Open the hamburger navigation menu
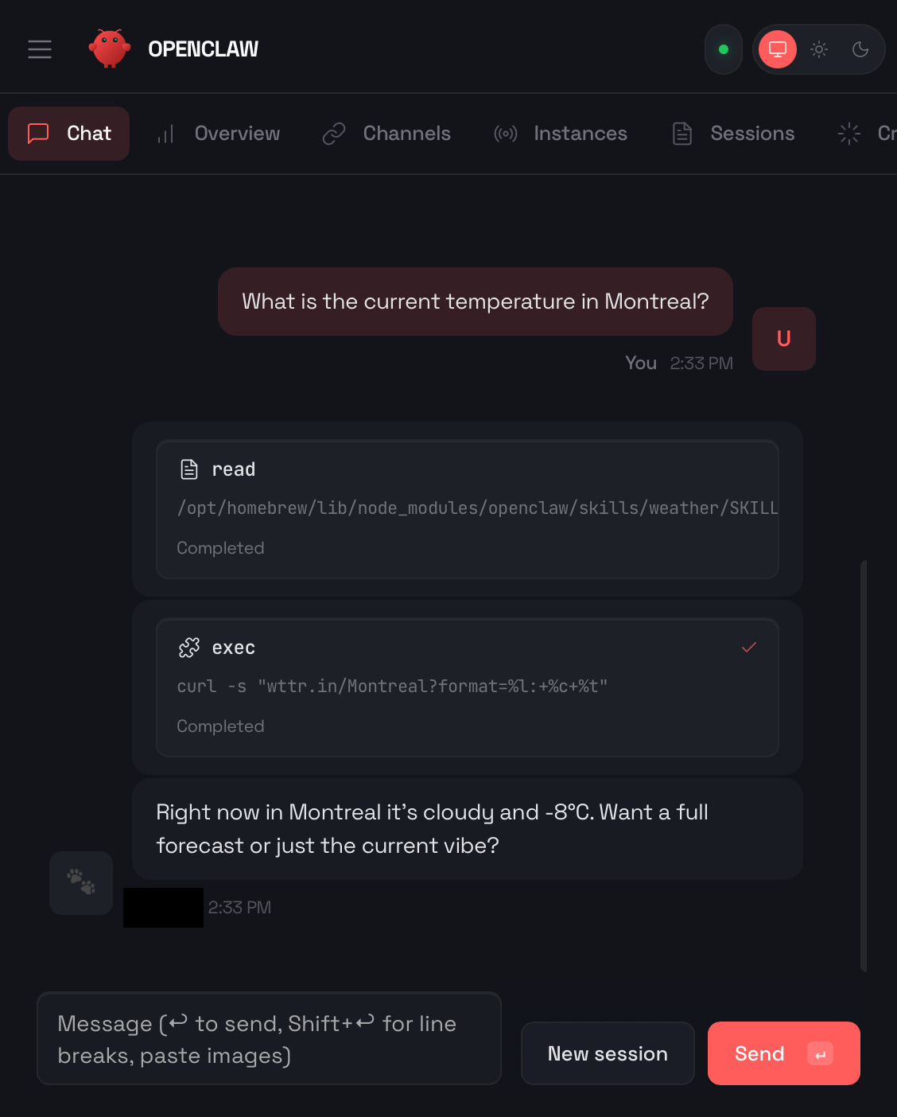The image size is (897, 1117). (x=40, y=49)
